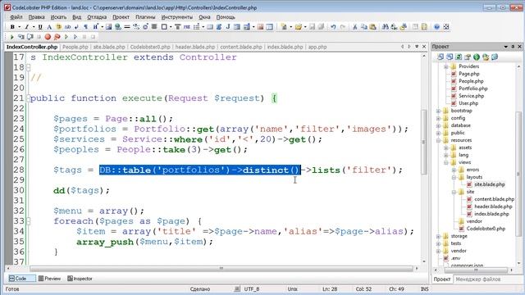
Task: Select the .env file in project tree
Action: (x=455, y=258)
